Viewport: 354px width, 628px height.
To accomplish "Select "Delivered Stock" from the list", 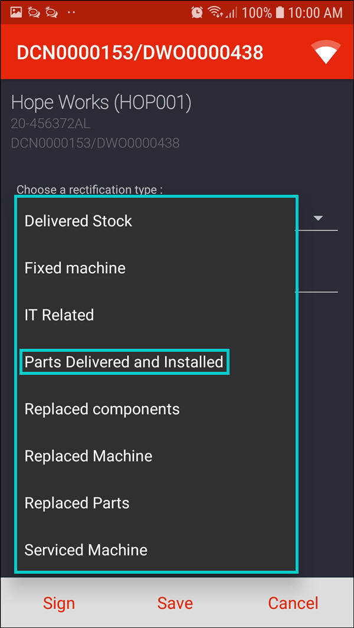I will pos(78,221).
